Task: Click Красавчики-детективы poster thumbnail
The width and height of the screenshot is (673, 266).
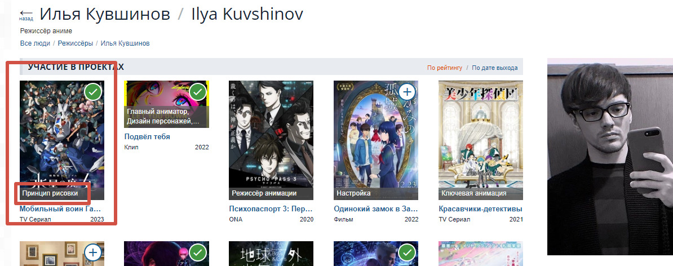Action: pyautogui.click(x=481, y=140)
